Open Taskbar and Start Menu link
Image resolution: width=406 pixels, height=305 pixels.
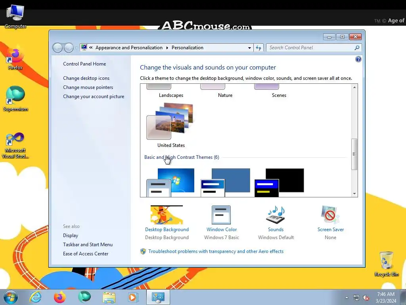tap(88, 245)
